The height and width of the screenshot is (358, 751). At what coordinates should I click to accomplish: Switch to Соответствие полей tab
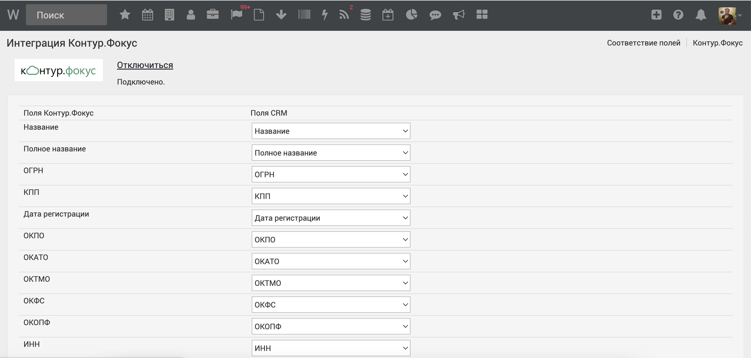coord(643,43)
